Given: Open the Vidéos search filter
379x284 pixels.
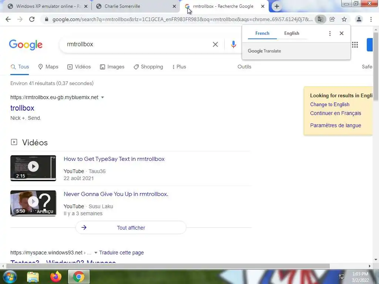Looking at the screenshot, I should click(x=79, y=67).
